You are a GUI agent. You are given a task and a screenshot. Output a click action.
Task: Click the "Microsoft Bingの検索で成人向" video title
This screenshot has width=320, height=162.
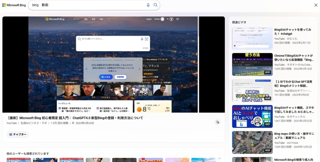click(x=294, y=160)
